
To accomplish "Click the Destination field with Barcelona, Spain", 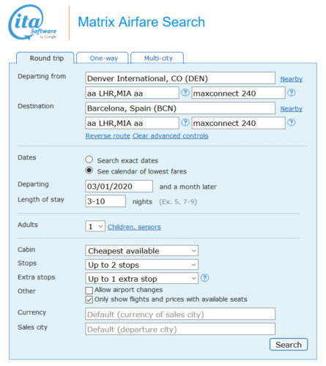I will pyautogui.click(x=180, y=108).
